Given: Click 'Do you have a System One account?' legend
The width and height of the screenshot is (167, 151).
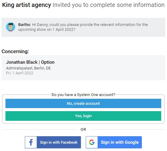Looking at the screenshot, I should [x=83, y=95].
